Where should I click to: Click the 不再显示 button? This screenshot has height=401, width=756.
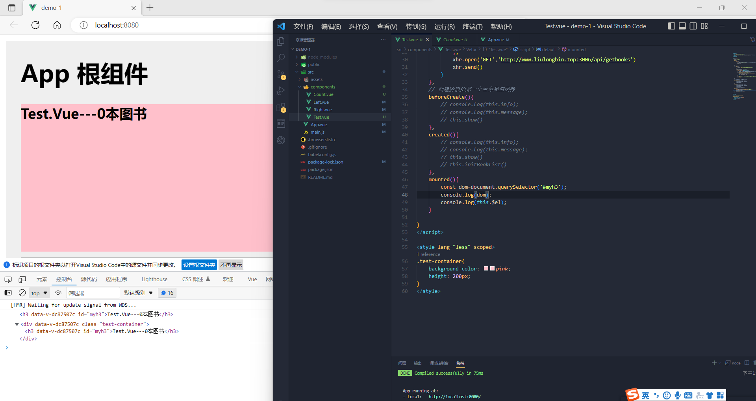click(x=231, y=265)
